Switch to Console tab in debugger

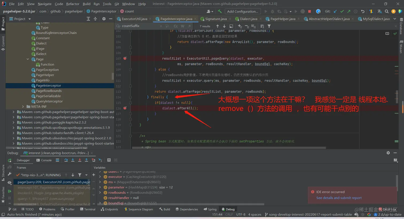coord(44,160)
